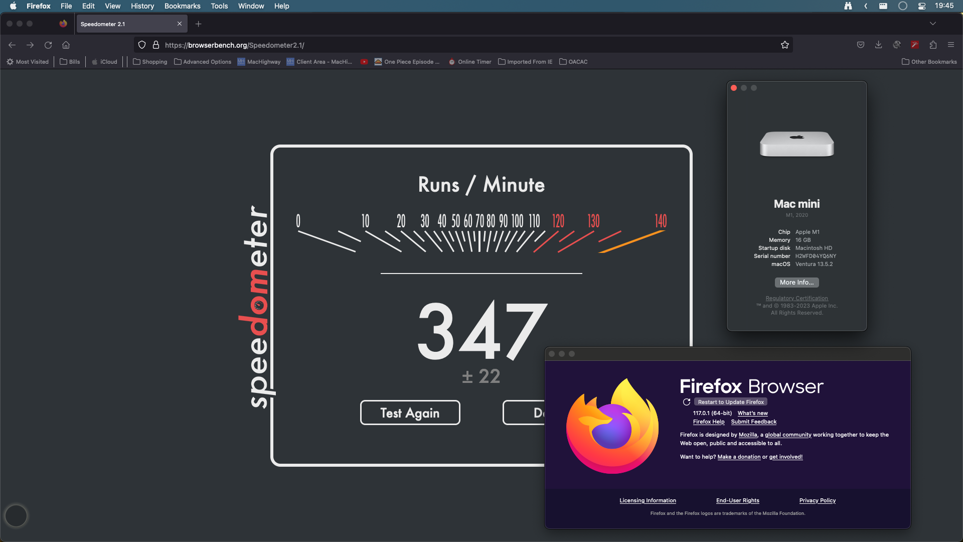This screenshot has width=963, height=542.
Task: Click the tracking protection shield icon
Action: (142, 45)
